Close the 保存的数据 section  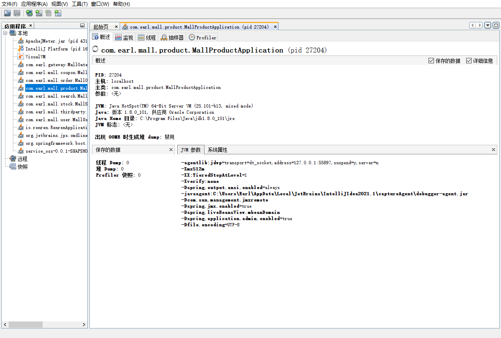tap(171, 150)
